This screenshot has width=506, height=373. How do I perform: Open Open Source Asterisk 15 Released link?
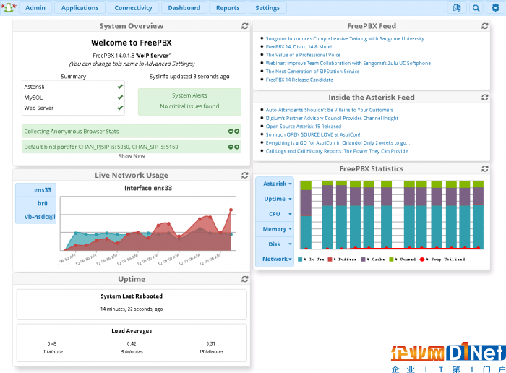click(x=304, y=127)
